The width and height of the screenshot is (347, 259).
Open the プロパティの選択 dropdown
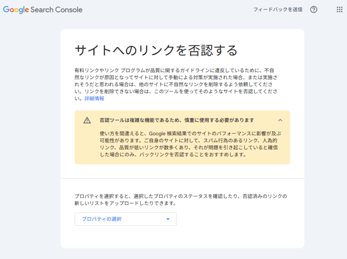125,219
